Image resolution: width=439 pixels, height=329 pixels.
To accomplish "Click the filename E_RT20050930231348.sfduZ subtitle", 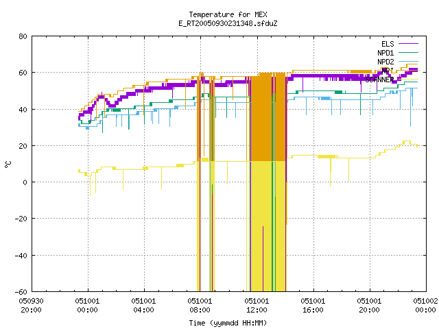I will tap(228, 23).
